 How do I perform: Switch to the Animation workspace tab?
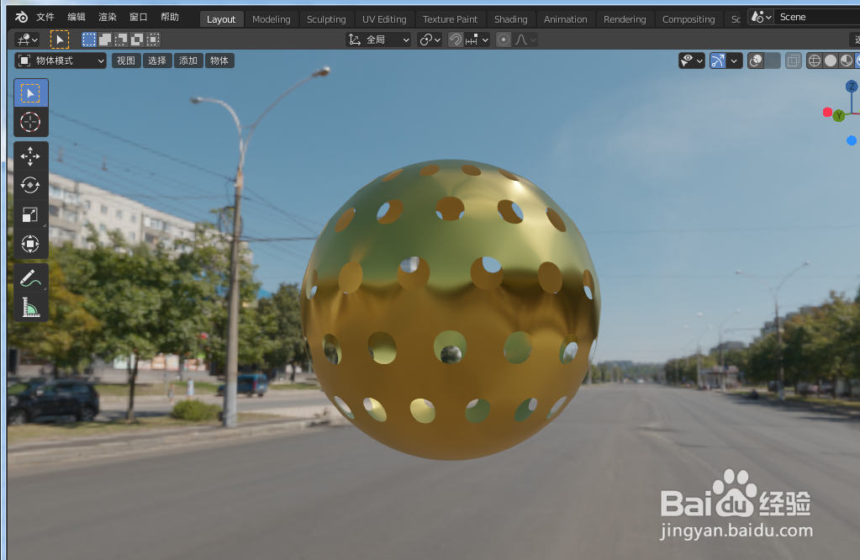(x=565, y=19)
